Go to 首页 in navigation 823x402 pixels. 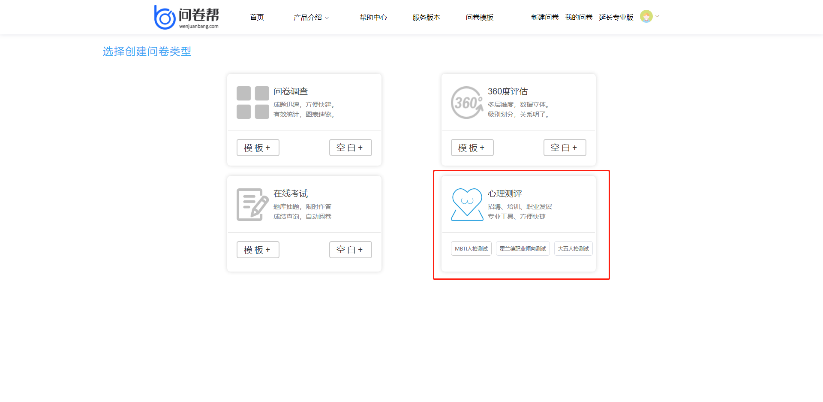tap(257, 18)
